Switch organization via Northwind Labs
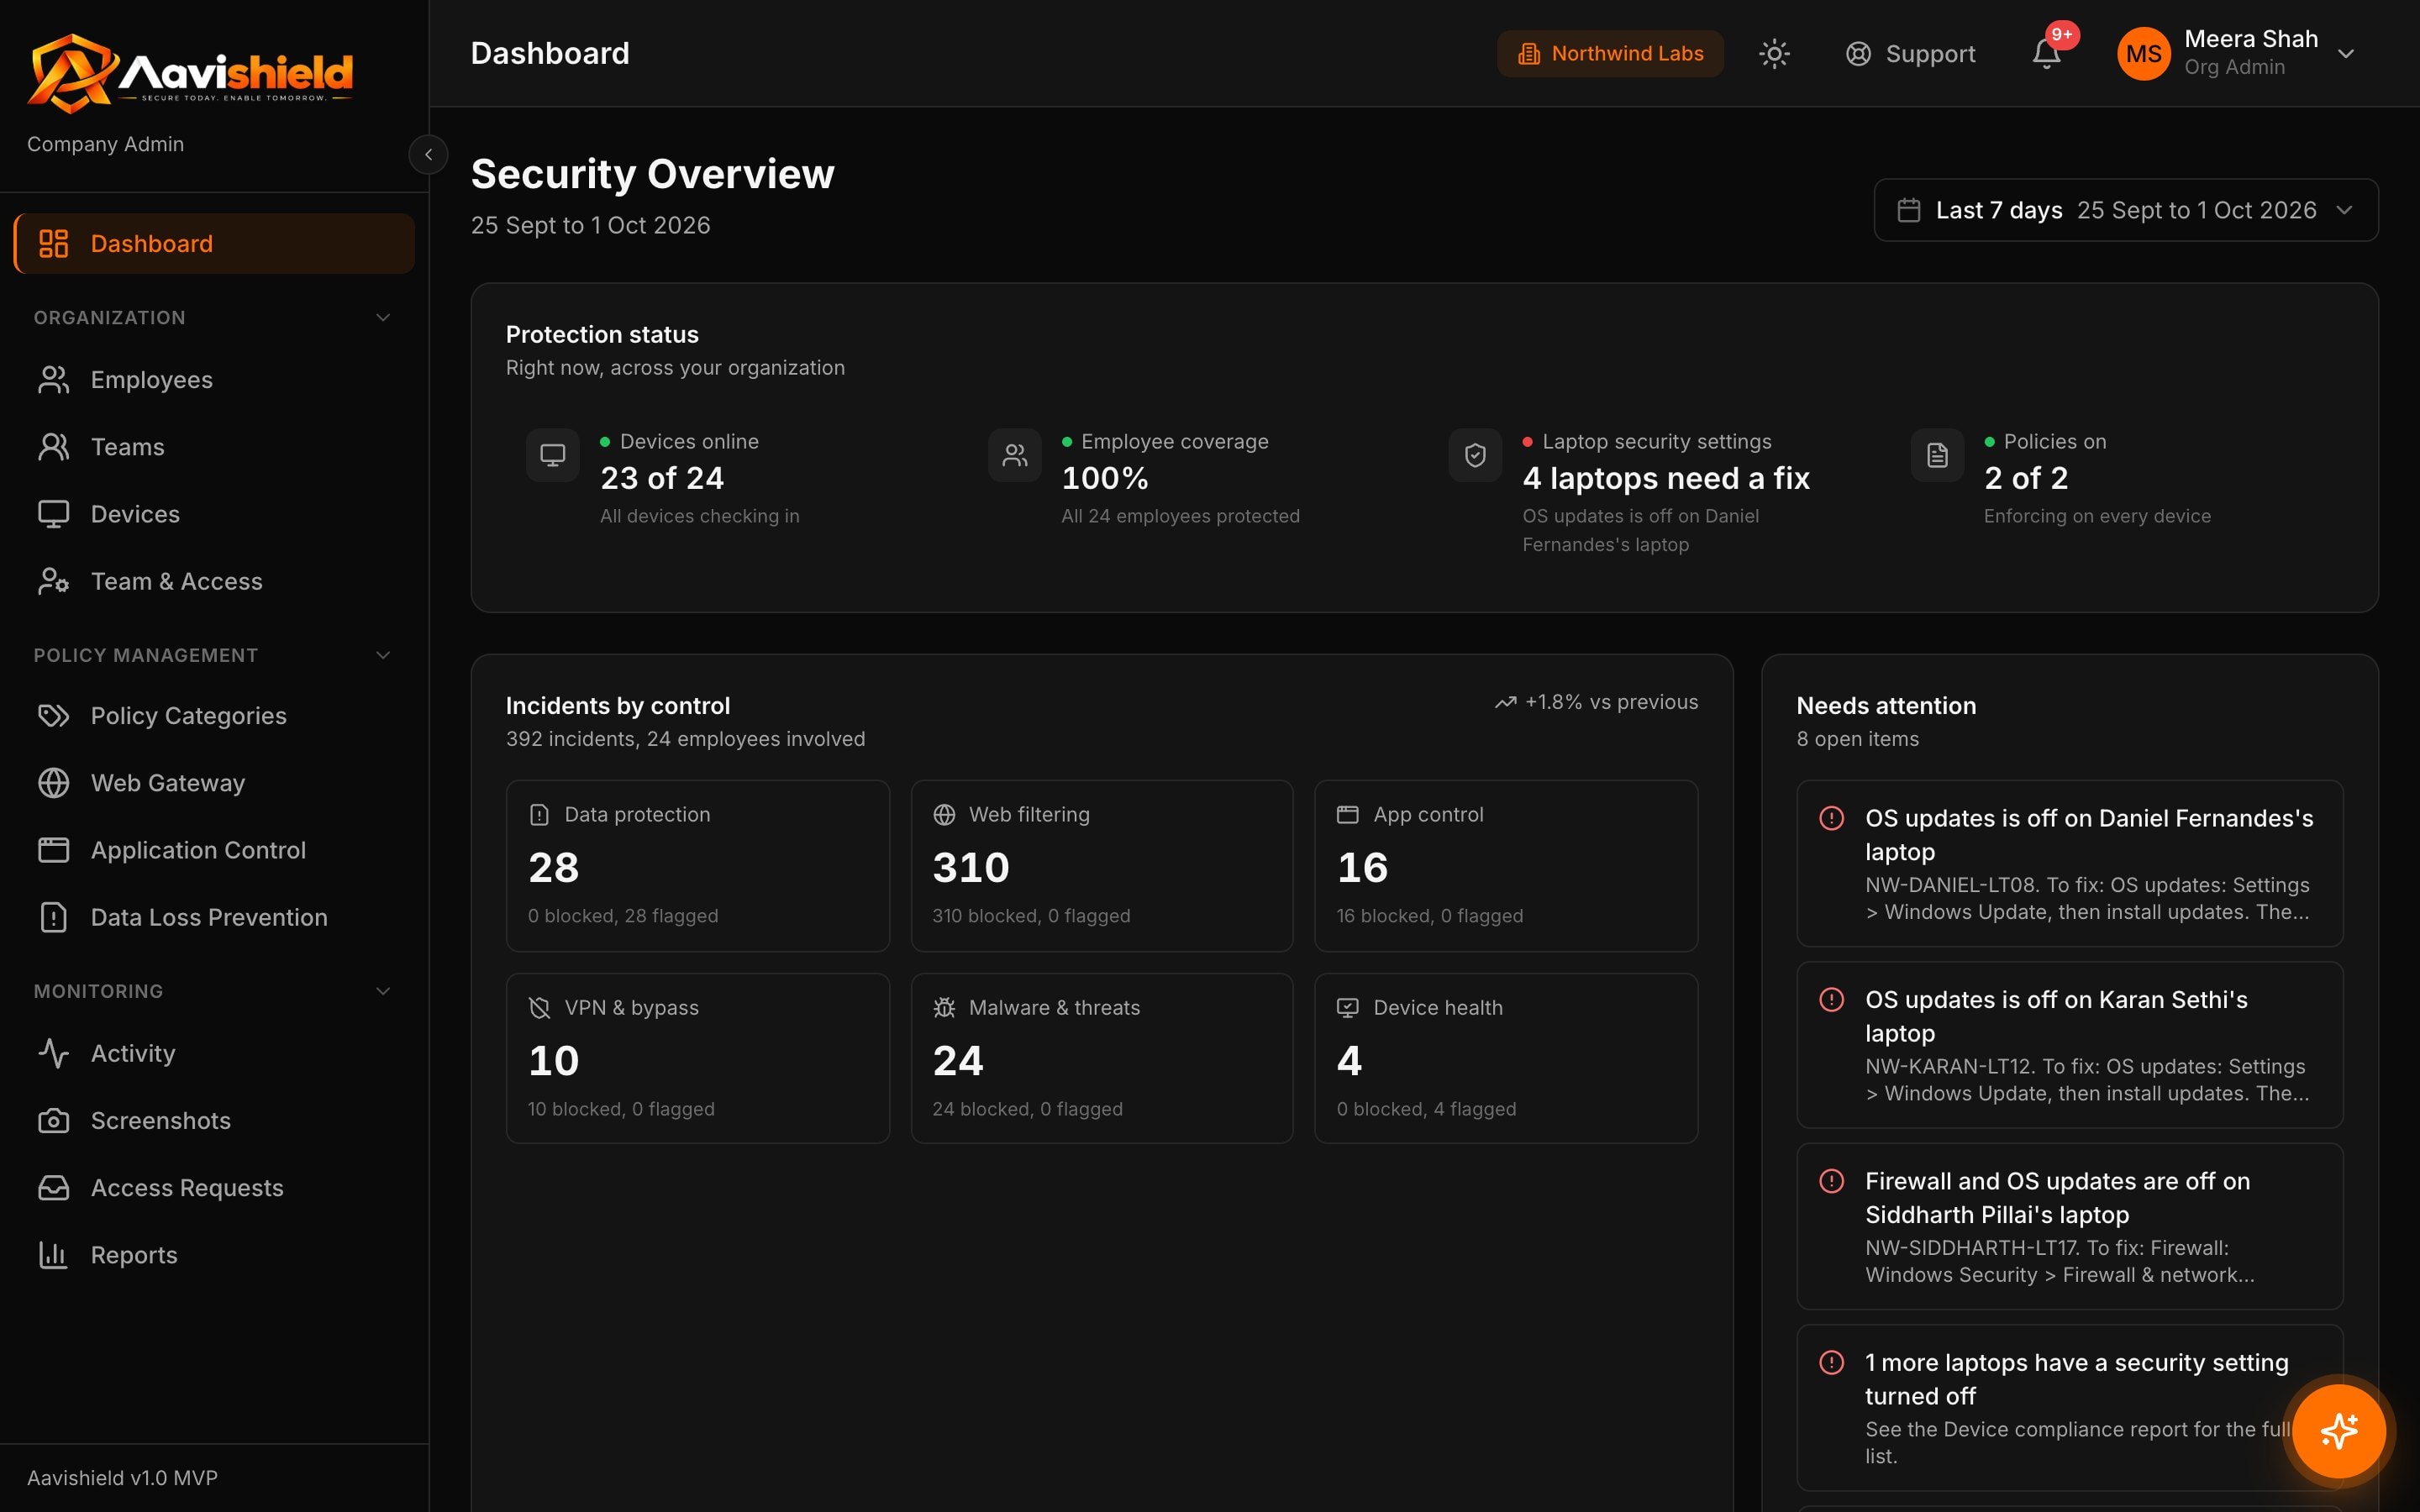Image resolution: width=2420 pixels, height=1512 pixels. [1610, 54]
